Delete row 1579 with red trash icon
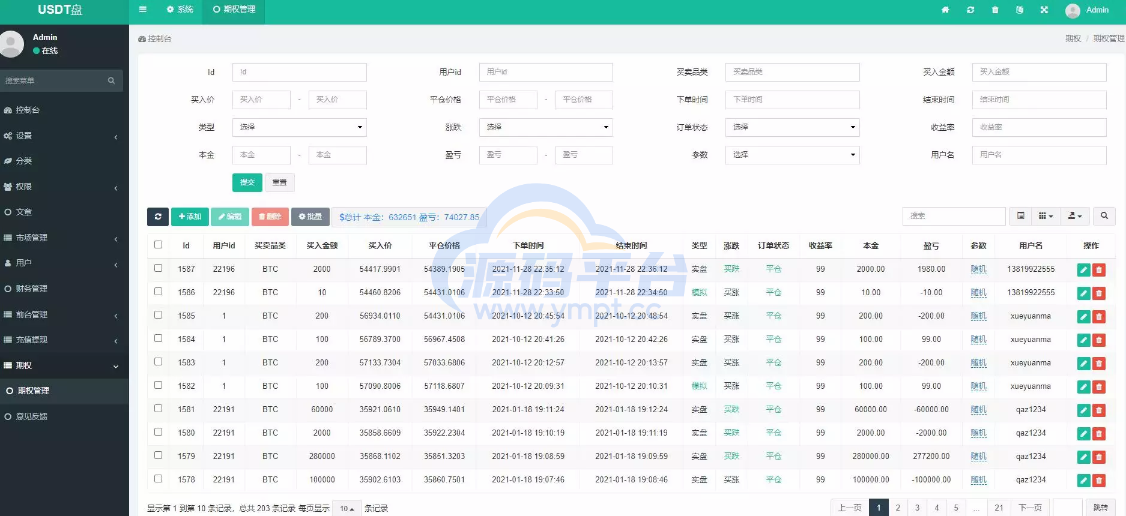Image resolution: width=1126 pixels, height=516 pixels. pos(1099,457)
